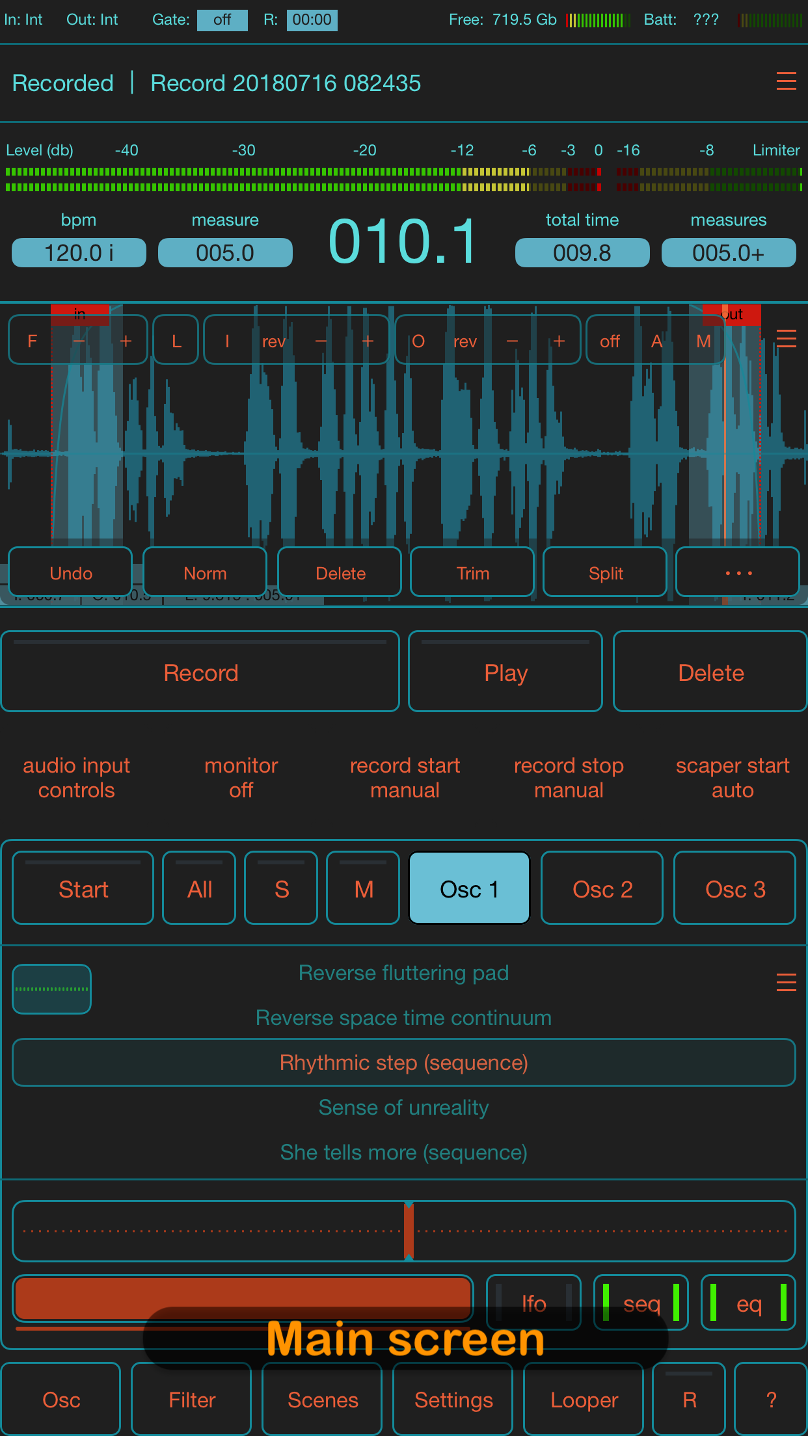Screen dimensions: 808x1436
Task: Change record start manual option
Action: click(405, 777)
